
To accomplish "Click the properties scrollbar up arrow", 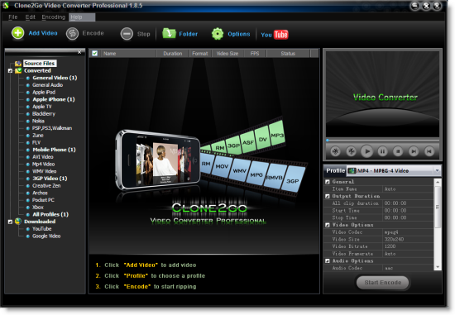I will click(438, 182).
